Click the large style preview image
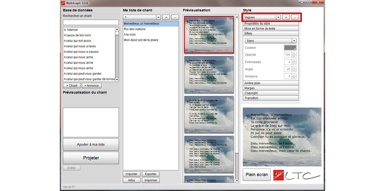The width and height of the screenshot is (383, 191). [282, 137]
